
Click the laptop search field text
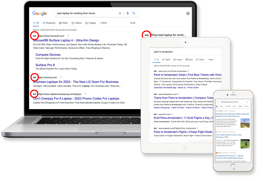(x=76, y=13)
